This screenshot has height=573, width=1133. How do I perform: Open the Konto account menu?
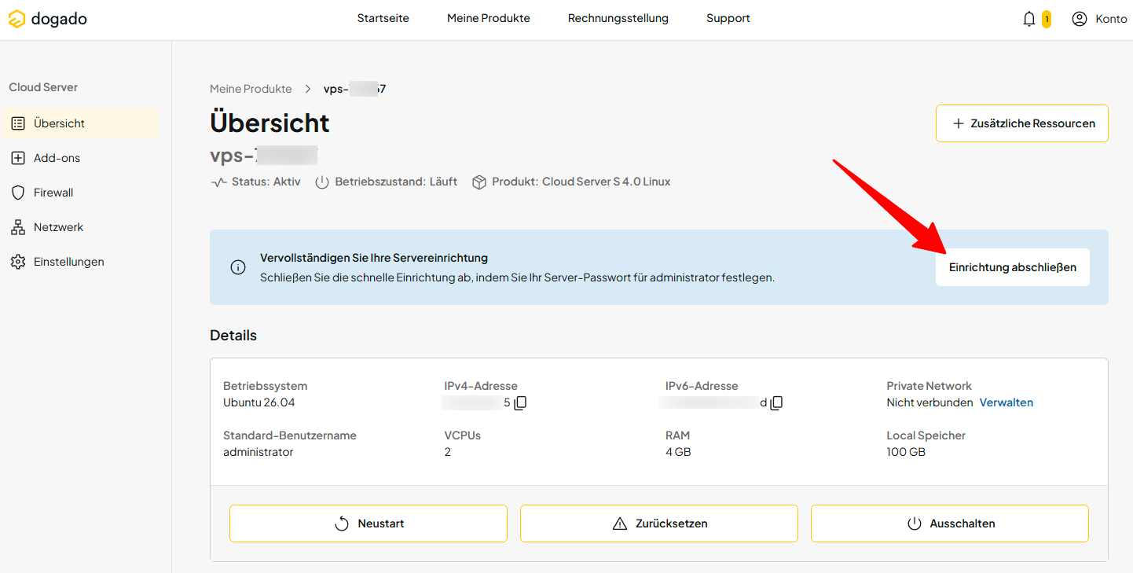(x=1099, y=19)
